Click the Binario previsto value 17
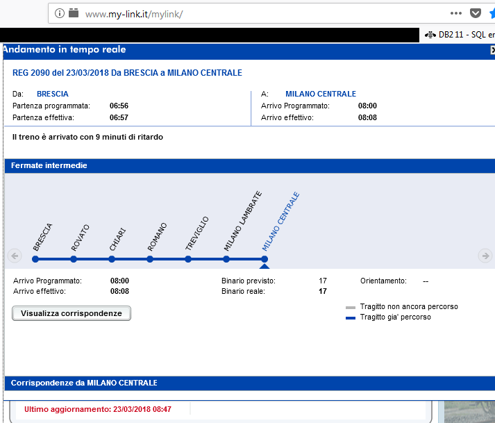Viewport: 495px width, 423px height. coord(323,281)
